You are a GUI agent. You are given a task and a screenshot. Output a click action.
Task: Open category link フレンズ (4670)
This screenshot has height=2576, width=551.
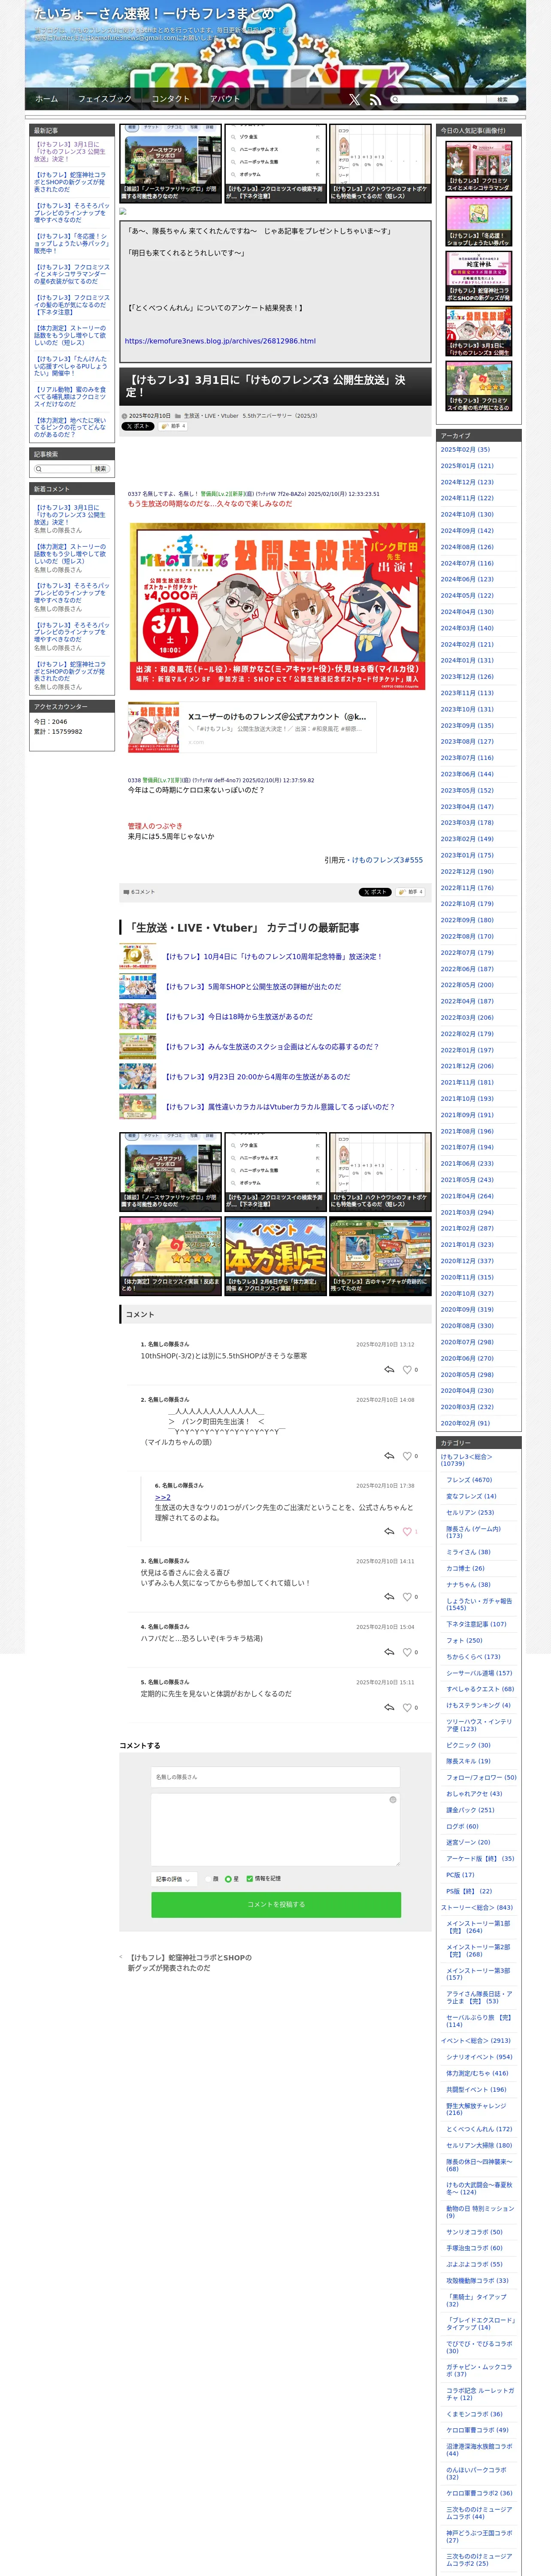(469, 1480)
